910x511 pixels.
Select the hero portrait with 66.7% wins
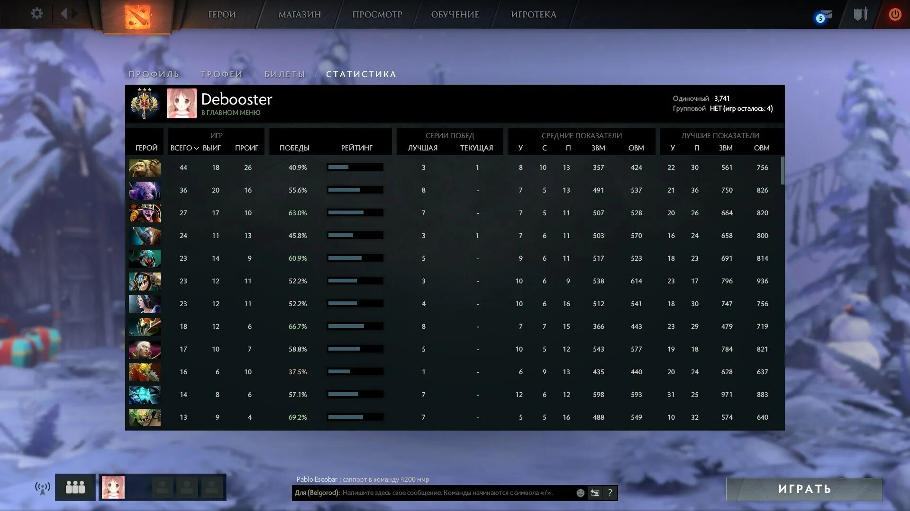click(x=145, y=326)
